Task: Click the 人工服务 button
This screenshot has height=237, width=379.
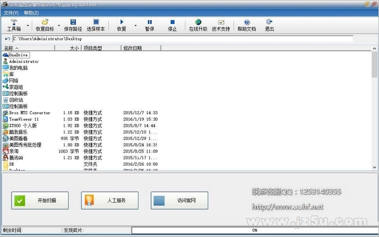Action: tap(109, 200)
